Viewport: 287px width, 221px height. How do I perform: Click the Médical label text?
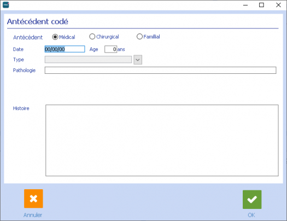click(x=67, y=37)
